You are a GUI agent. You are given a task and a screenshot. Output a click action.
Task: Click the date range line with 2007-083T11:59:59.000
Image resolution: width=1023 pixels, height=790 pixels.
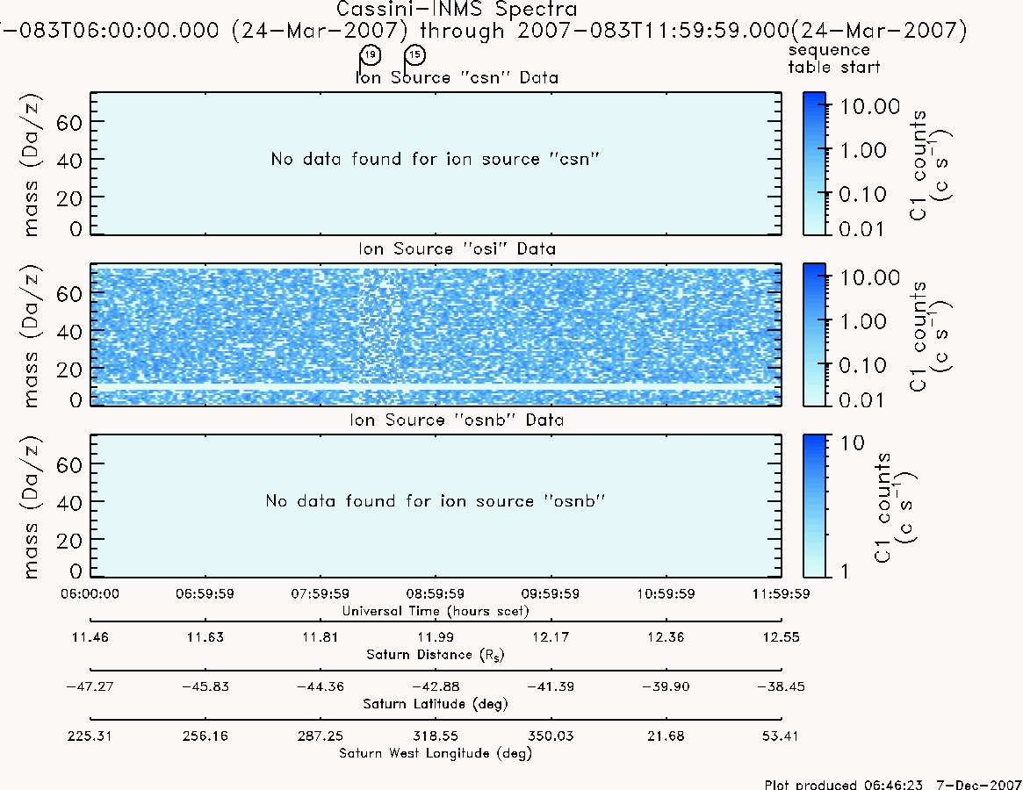pyautogui.click(x=483, y=31)
